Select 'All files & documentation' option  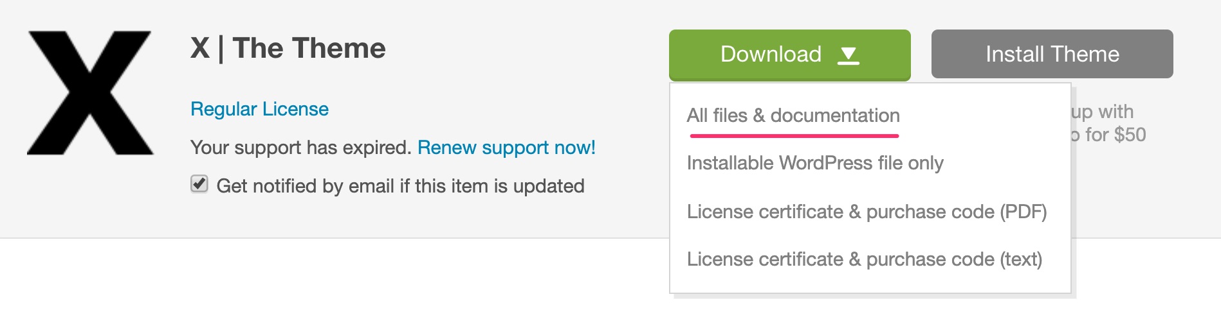(x=793, y=116)
